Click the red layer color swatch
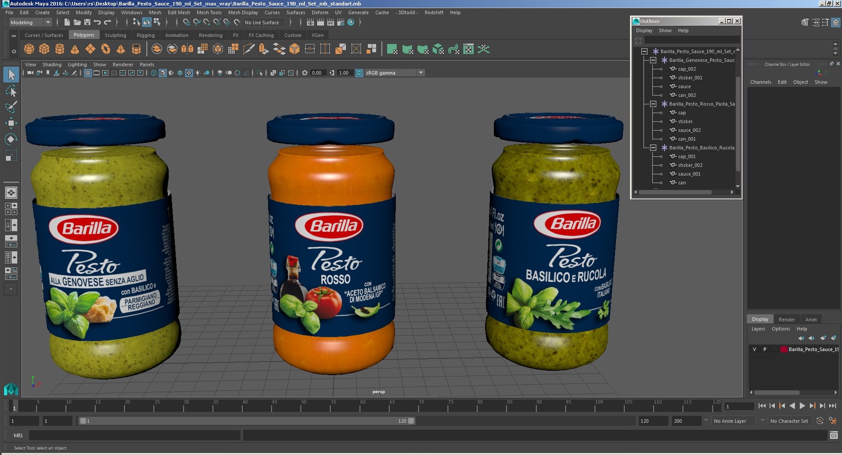The height and width of the screenshot is (455, 842). pos(783,349)
